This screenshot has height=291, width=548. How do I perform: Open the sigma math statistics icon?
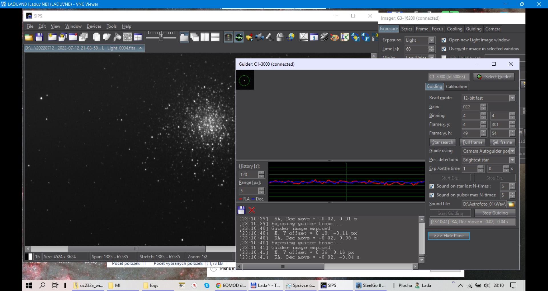tap(345, 37)
